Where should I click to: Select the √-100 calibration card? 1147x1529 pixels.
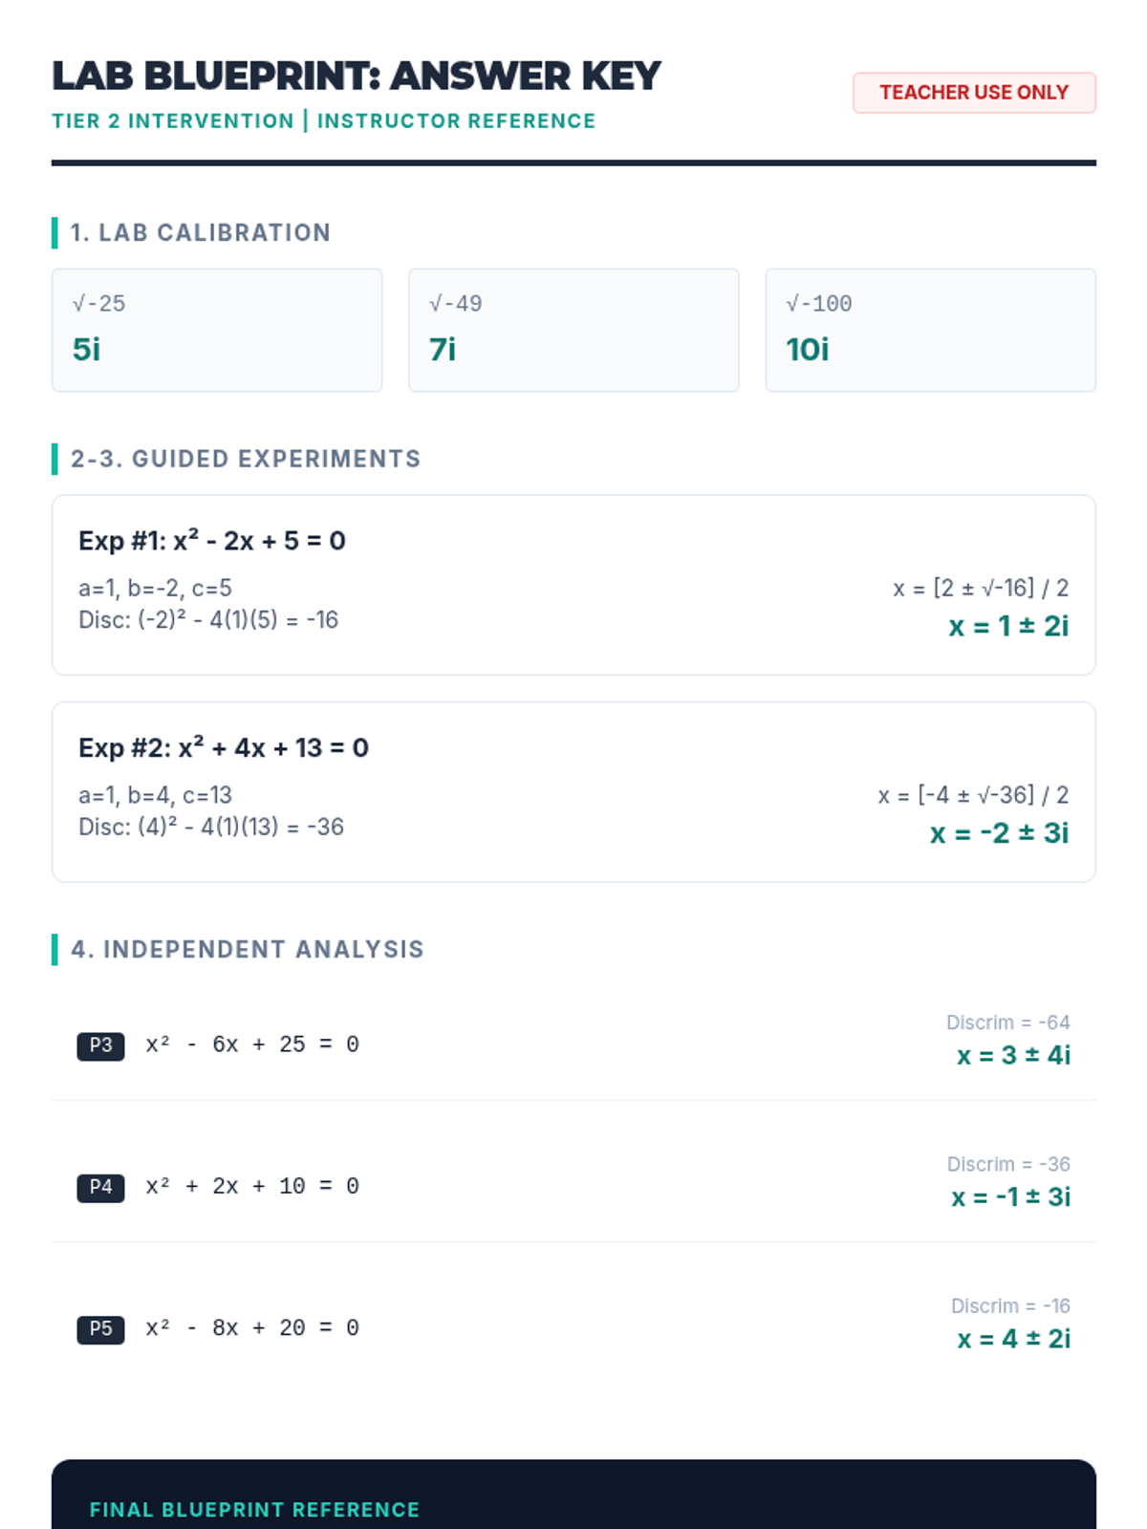point(930,330)
